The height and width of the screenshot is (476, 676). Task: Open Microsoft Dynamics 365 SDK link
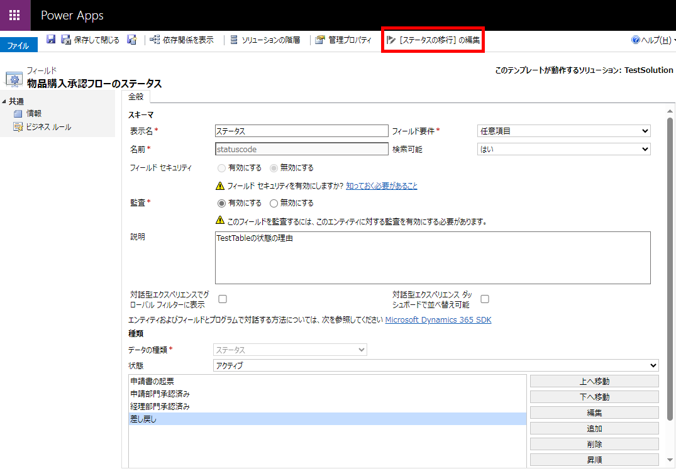(438, 320)
